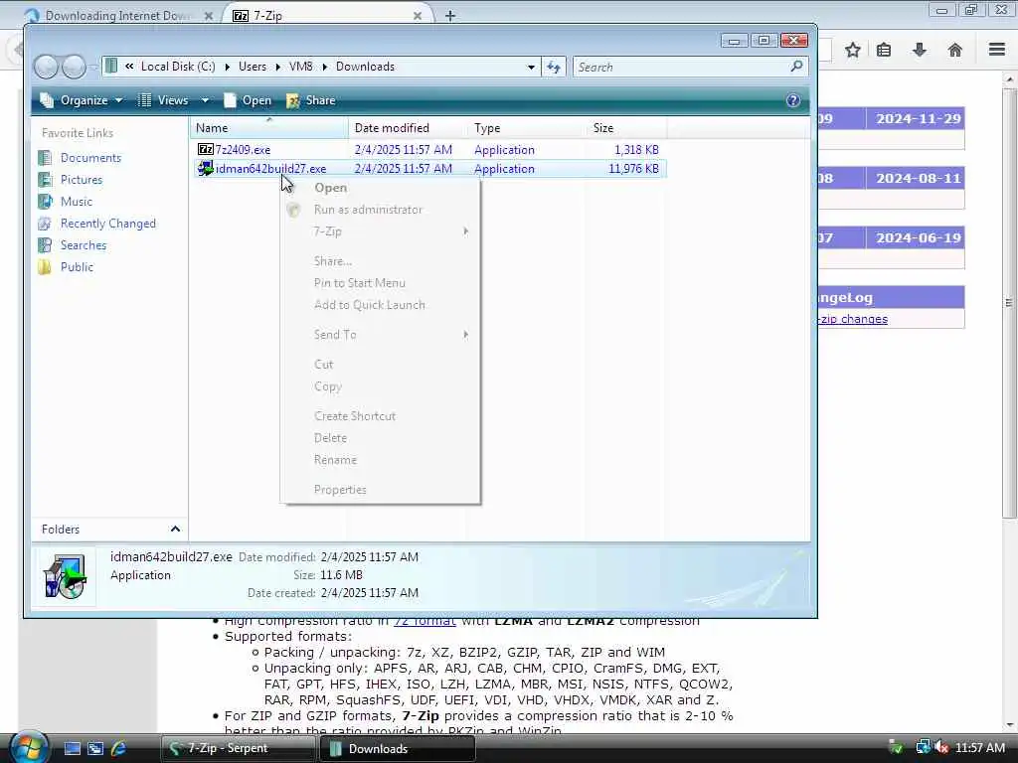This screenshot has height=763, width=1018.
Task: Click the search magnifier icon in Explorer
Action: [796, 67]
